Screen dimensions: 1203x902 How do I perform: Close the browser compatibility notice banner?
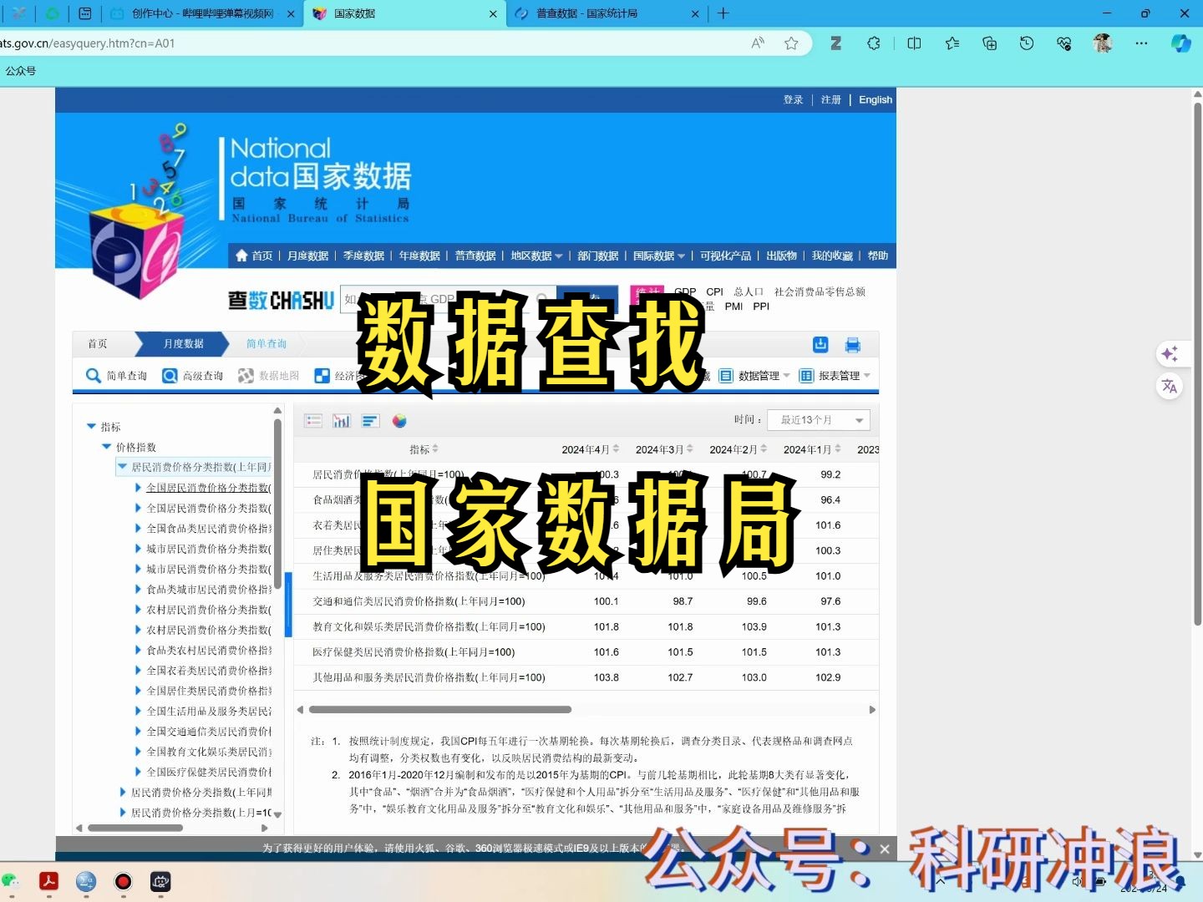click(885, 849)
